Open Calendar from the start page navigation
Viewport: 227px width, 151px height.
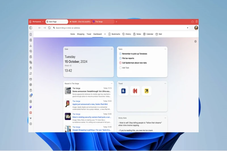tap(148, 34)
